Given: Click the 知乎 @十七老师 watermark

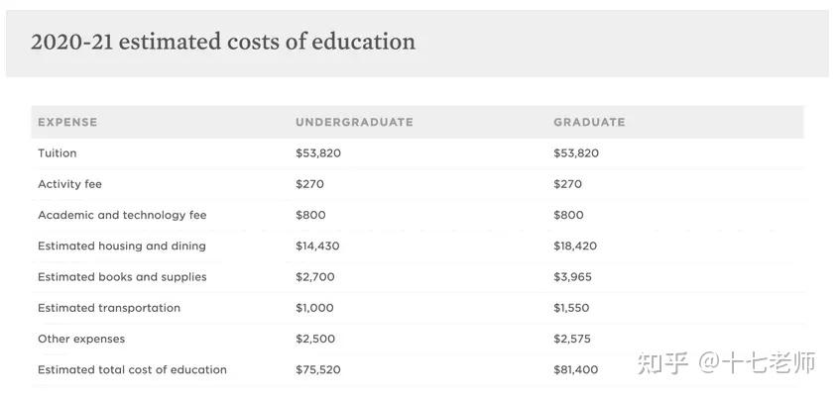Looking at the screenshot, I should 727,363.
